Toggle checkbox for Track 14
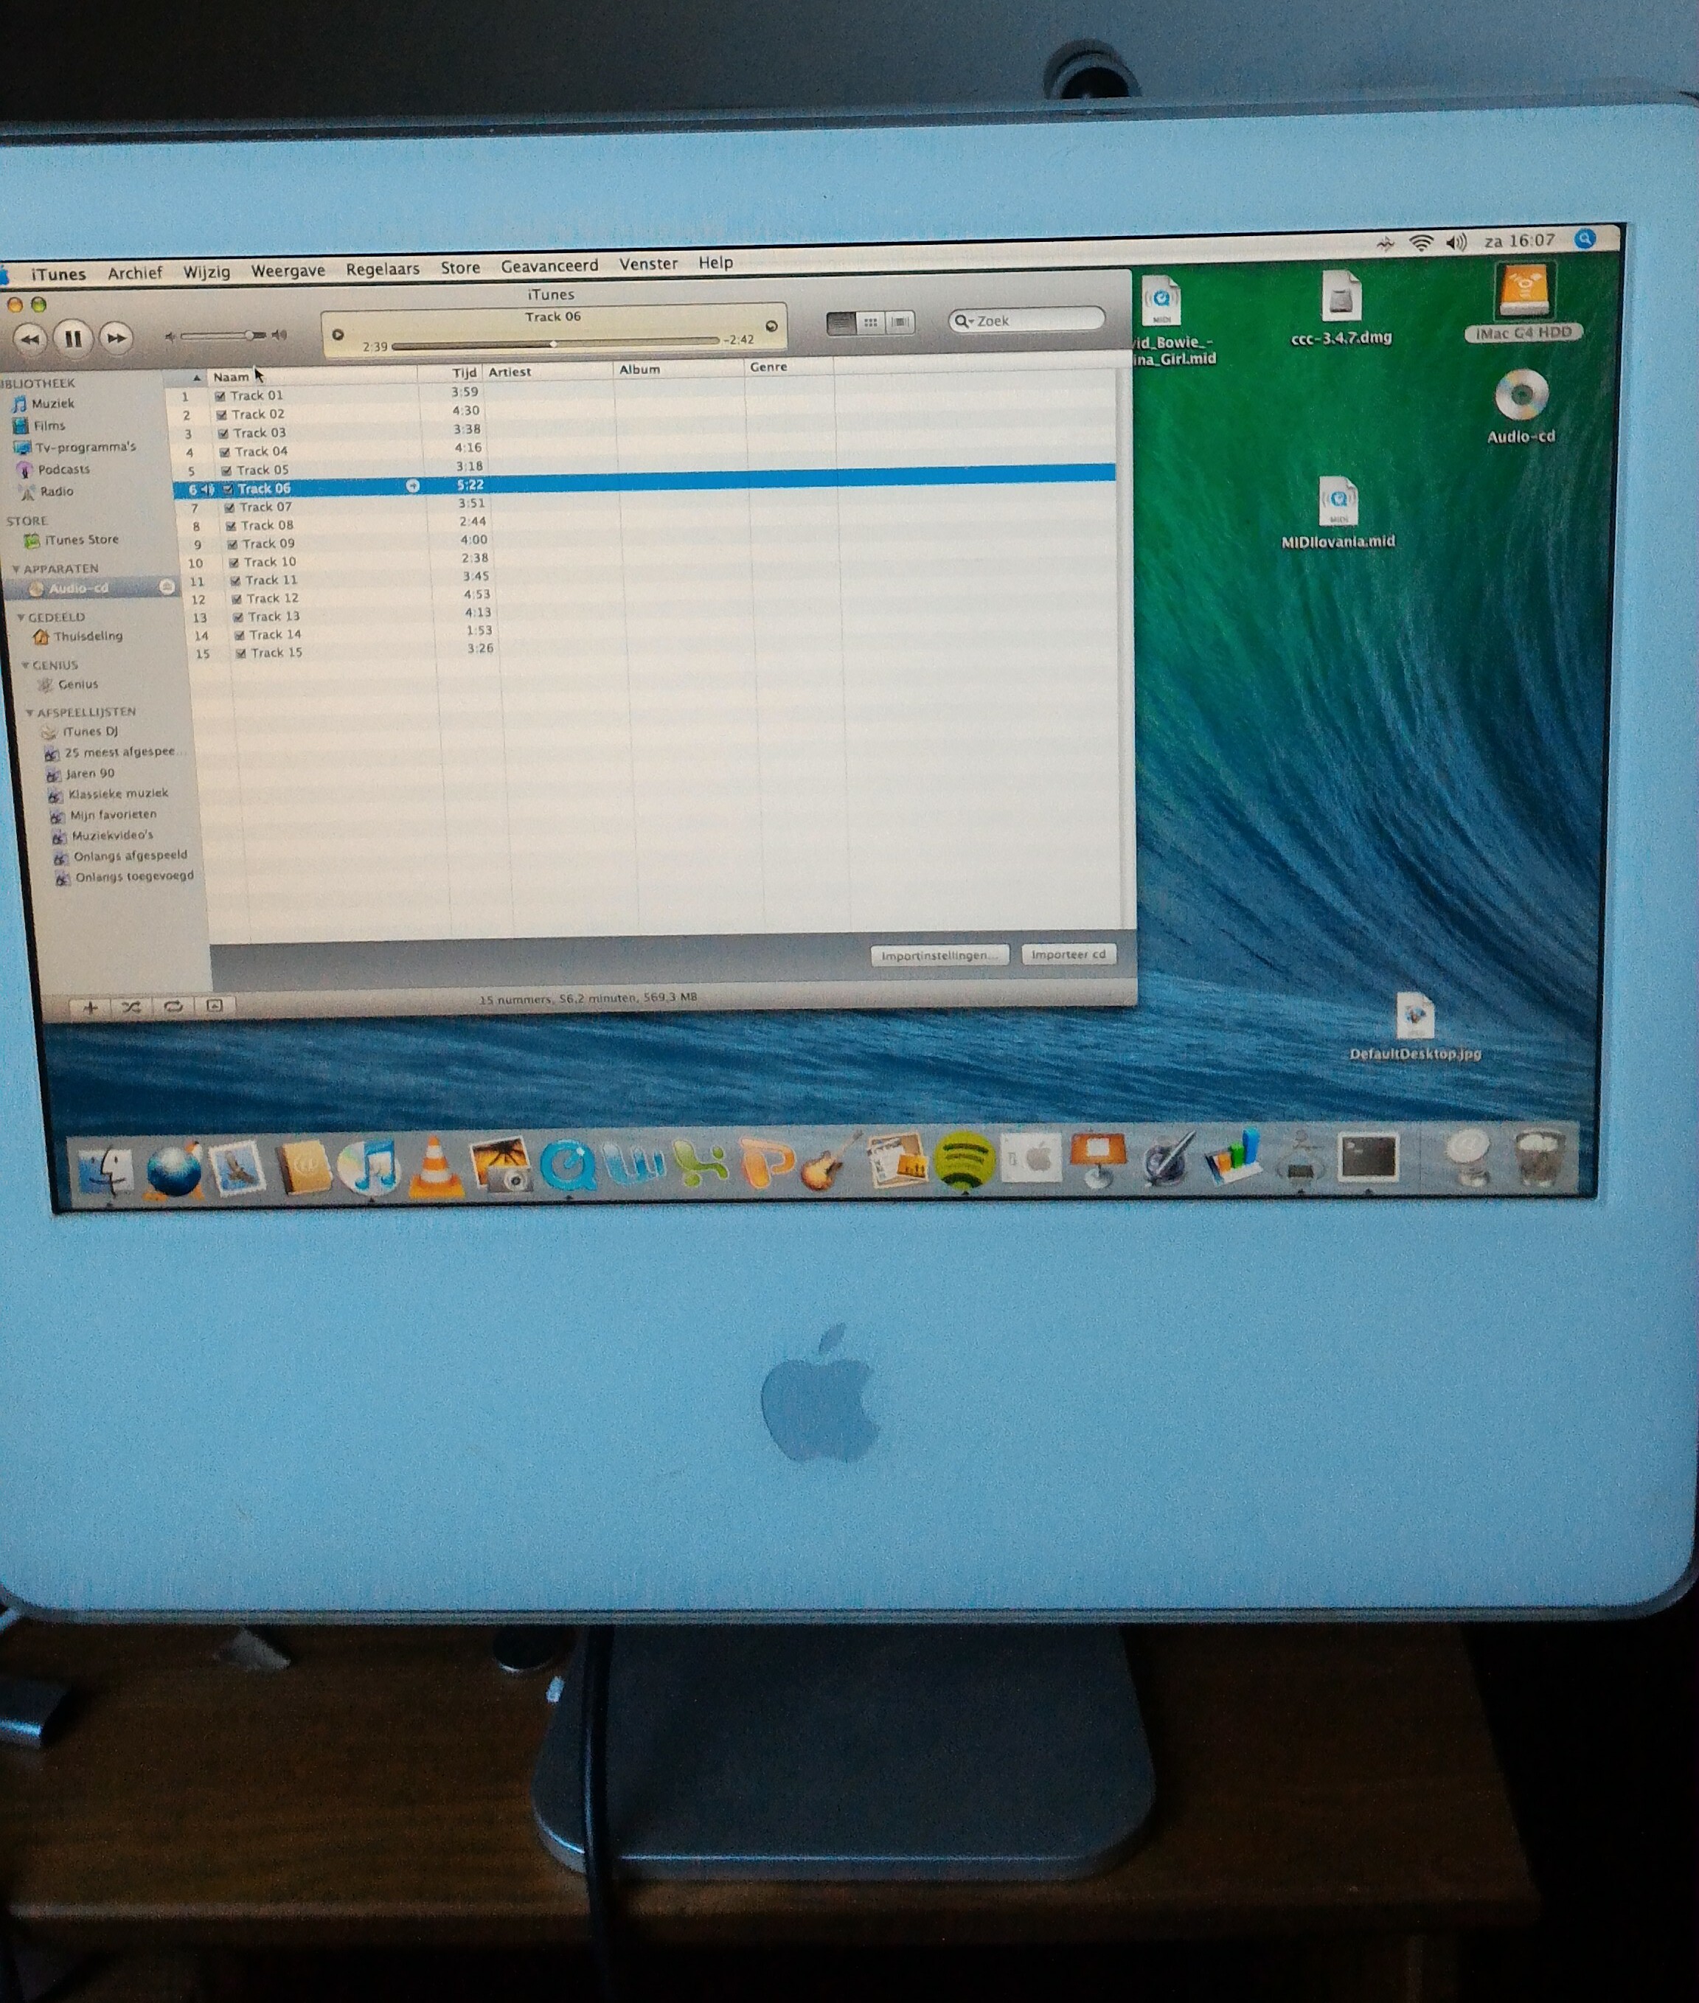The image size is (1699, 2003). [240, 636]
